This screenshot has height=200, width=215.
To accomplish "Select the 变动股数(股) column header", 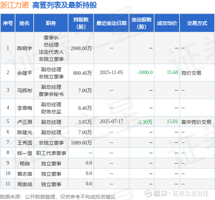I will 142,23.
